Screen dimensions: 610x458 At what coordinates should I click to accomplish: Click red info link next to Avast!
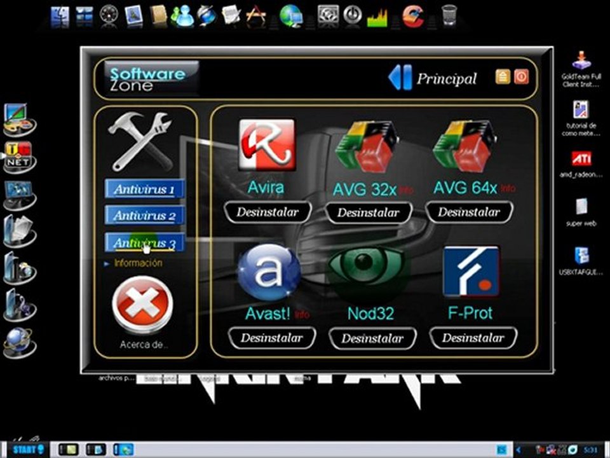[x=302, y=315]
